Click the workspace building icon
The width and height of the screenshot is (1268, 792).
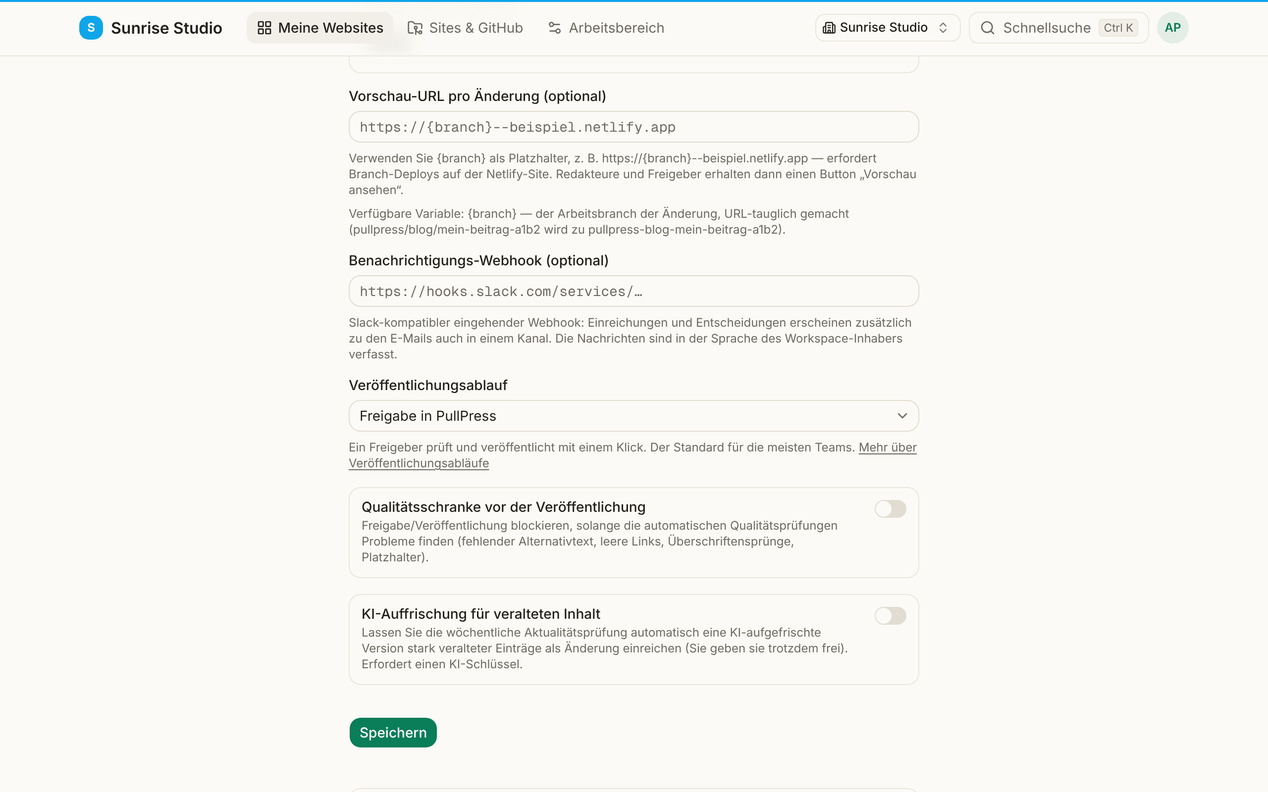click(829, 28)
